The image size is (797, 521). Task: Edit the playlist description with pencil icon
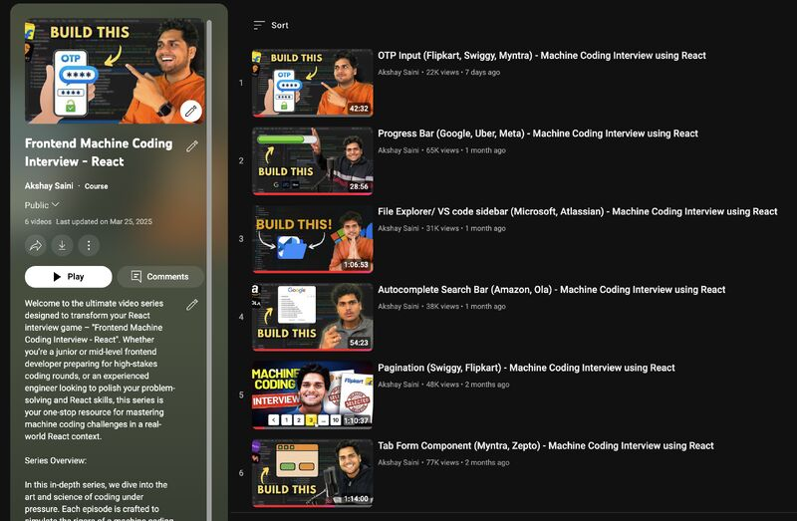tap(191, 305)
